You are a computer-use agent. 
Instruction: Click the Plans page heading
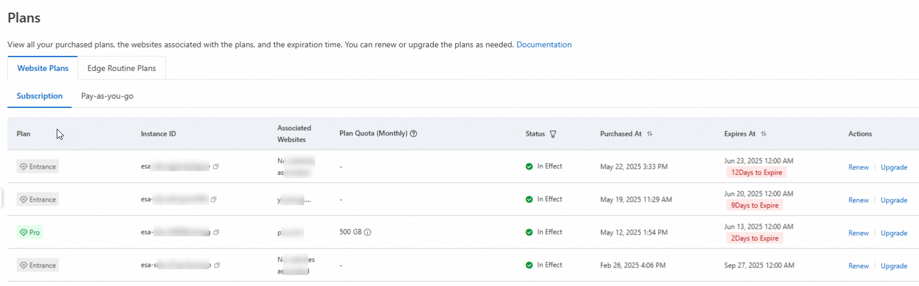pyautogui.click(x=24, y=18)
